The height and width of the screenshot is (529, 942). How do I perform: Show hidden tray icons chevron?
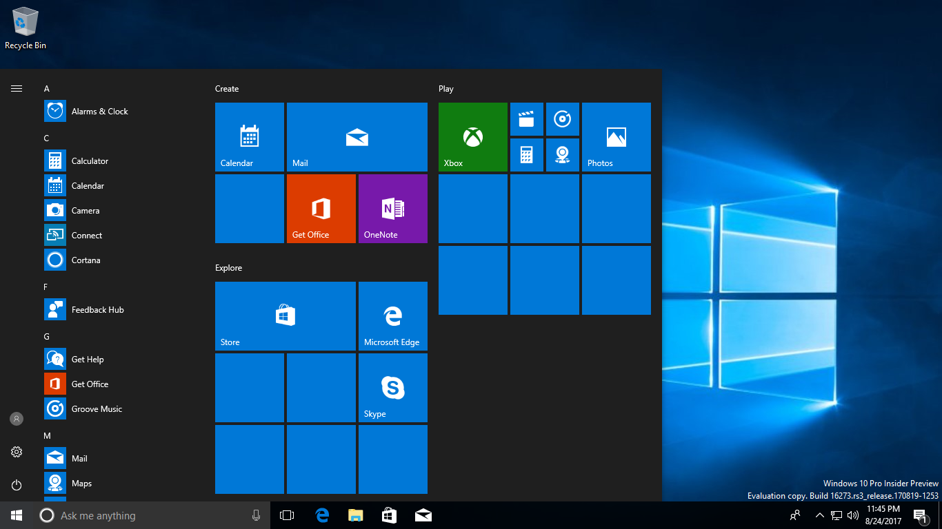point(820,515)
